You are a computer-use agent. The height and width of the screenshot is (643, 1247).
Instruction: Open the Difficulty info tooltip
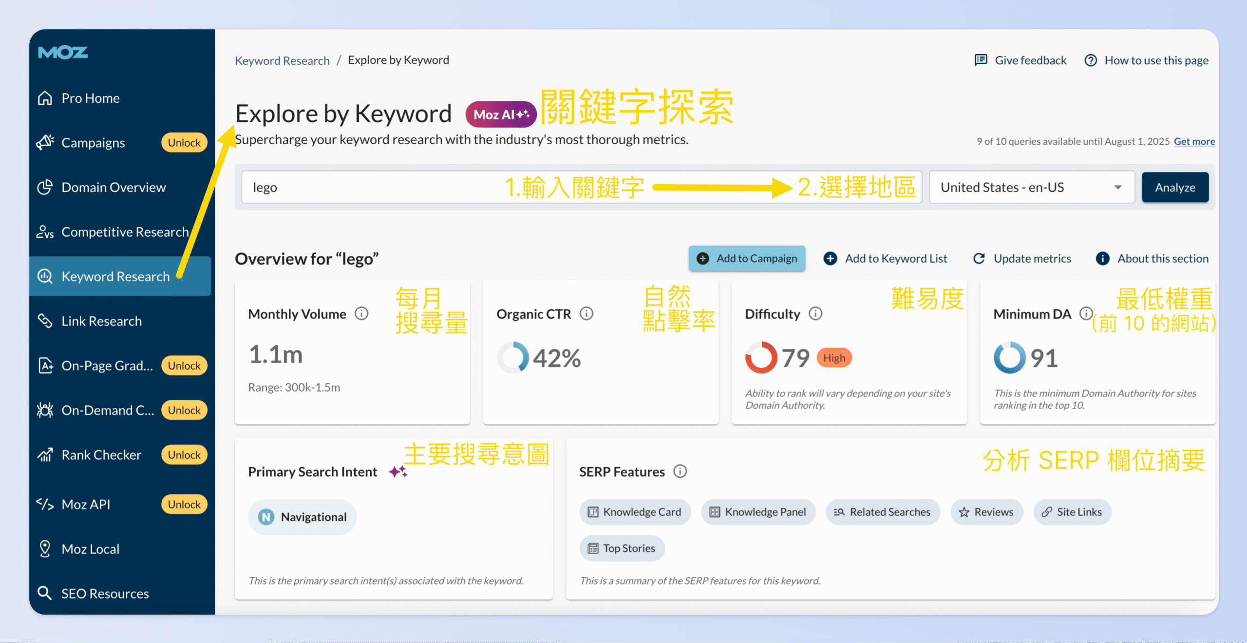814,314
